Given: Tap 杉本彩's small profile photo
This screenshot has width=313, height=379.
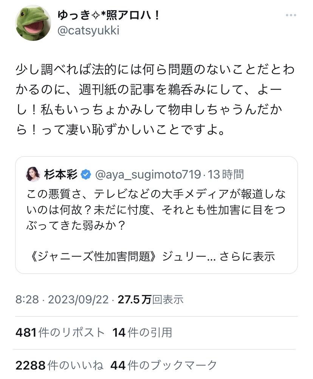Looking at the screenshot, I should coord(33,174).
